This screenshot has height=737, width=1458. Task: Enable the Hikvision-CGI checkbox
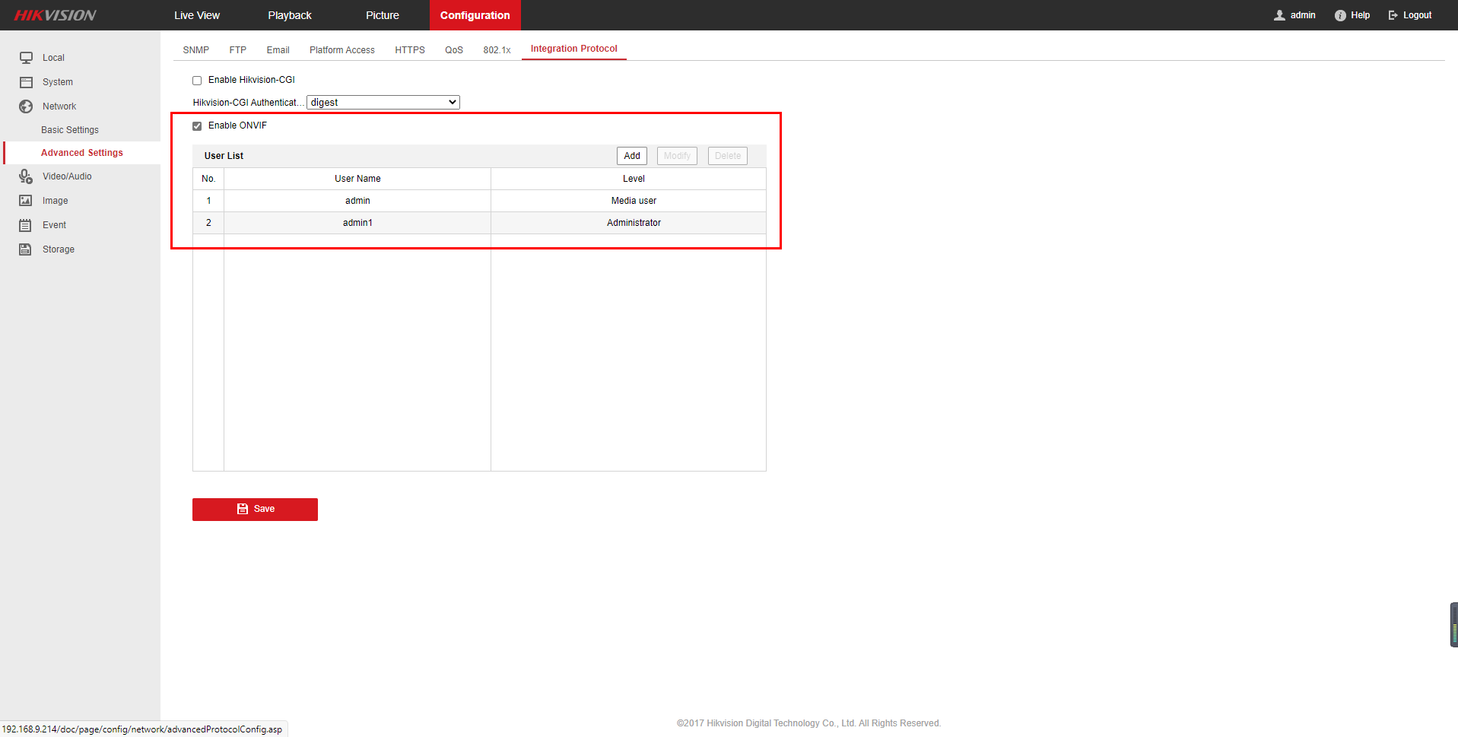197,81
